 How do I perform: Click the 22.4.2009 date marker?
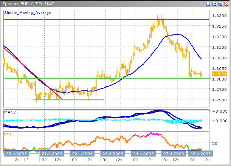[81, 154]
